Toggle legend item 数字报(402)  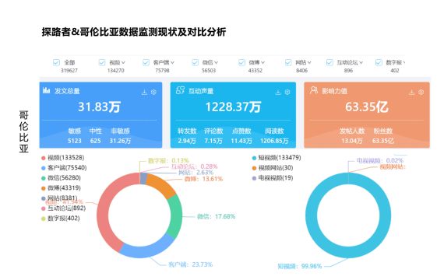pos(61,219)
